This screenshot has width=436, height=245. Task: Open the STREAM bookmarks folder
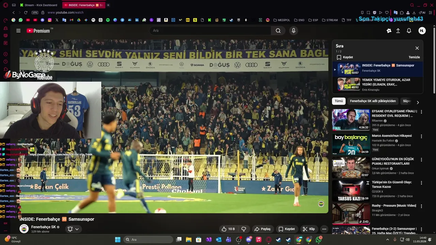(330, 20)
